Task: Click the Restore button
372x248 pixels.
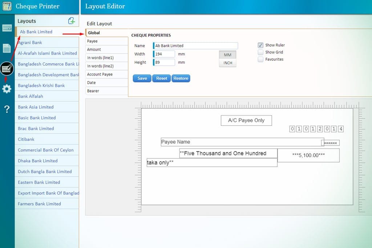Action: 181,78
